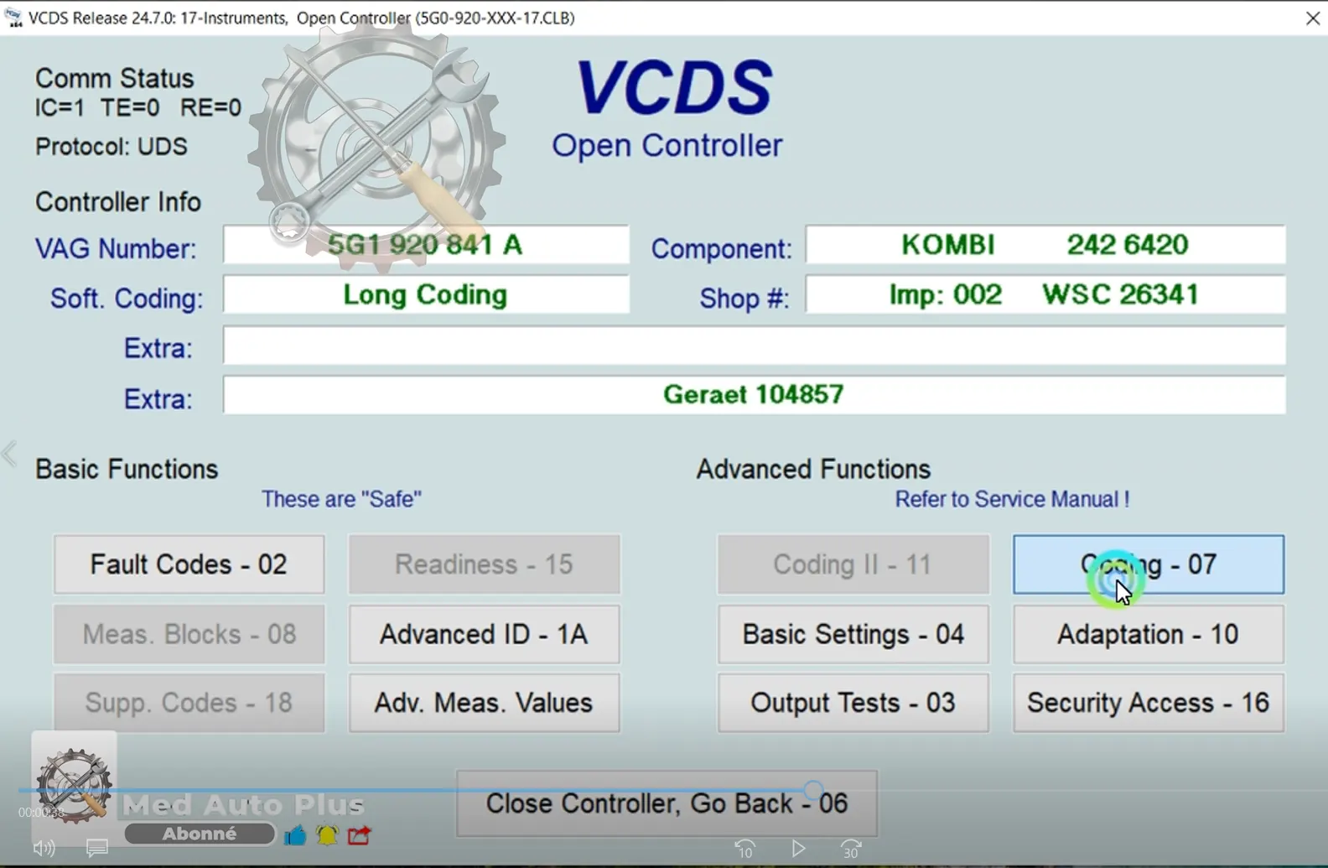The height and width of the screenshot is (868, 1328).
Task: Click the yellow notification bell icon
Action: pos(327,835)
